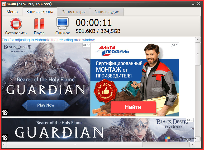
Task: Open the Tips for adjusting recording area link
Action: coord(48,40)
